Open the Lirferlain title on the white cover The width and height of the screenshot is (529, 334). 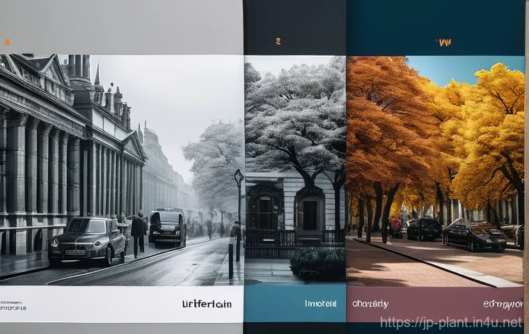click(x=207, y=304)
